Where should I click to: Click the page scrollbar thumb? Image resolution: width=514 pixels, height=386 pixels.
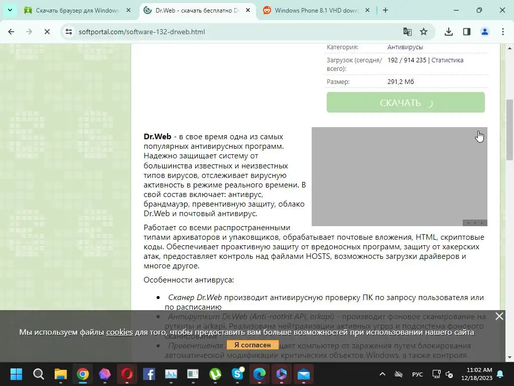pos(510,129)
